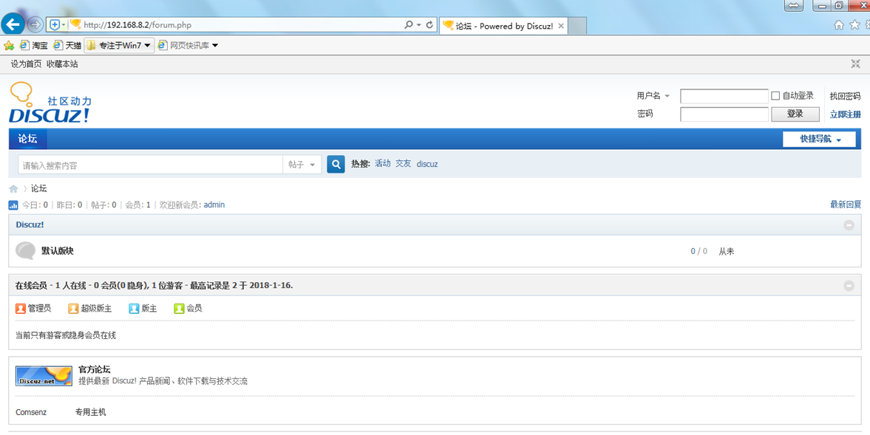Click the discuz hot search link
This screenshot has height=435, width=870.
427,164
